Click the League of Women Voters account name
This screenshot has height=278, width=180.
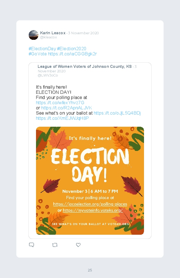click(x=84, y=66)
